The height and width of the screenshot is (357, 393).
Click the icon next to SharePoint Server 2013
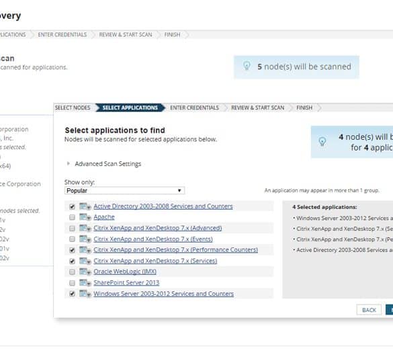[85, 283]
